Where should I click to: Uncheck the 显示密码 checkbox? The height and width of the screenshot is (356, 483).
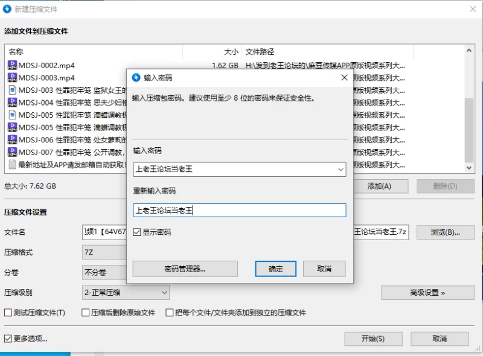[137, 232]
